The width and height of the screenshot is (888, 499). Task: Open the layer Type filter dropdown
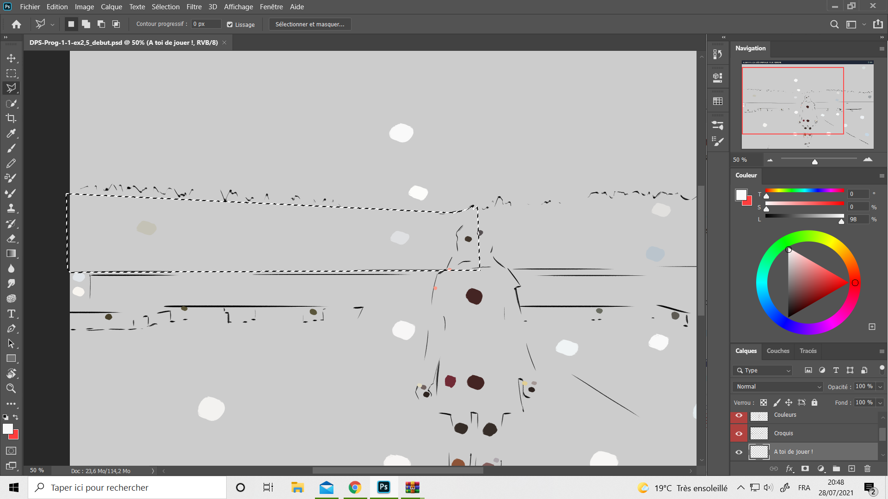tap(763, 371)
